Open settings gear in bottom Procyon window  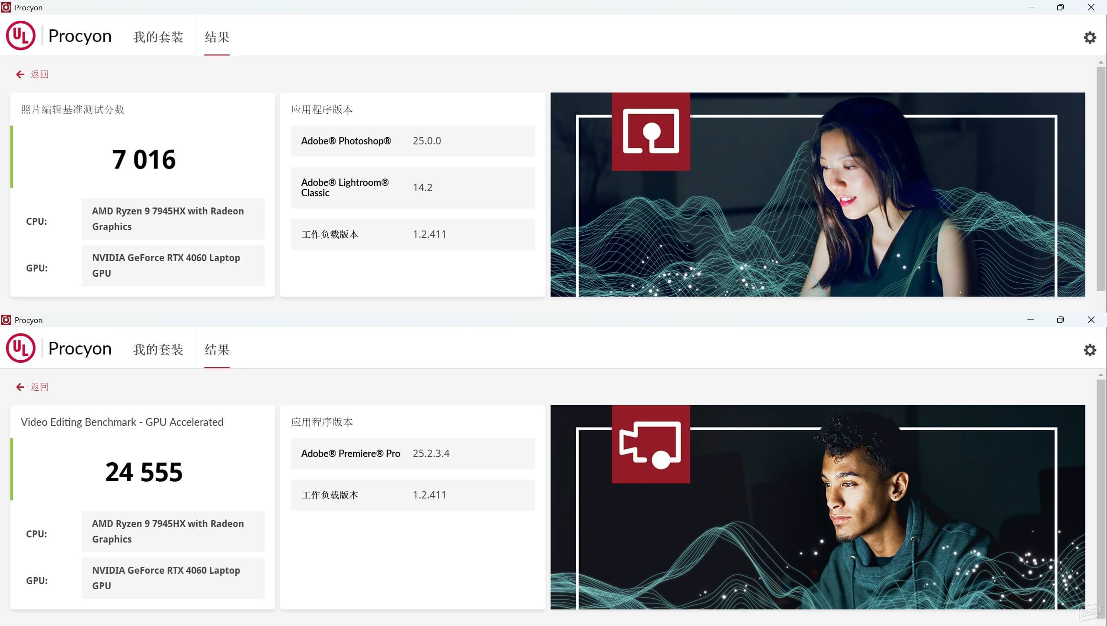pyautogui.click(x=1090, y=350)
